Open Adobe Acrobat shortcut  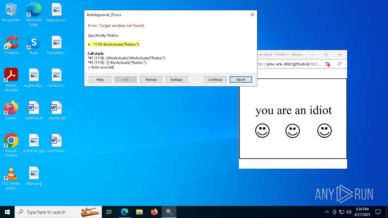point(11,80)
